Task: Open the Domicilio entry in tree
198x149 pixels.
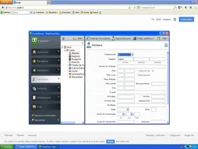Action: [75, 62]
